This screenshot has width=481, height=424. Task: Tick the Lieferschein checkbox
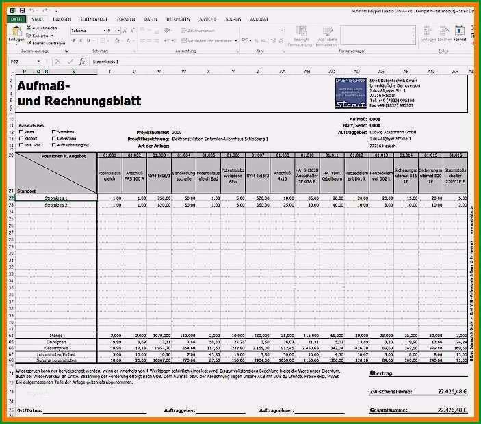[x=53, y=139]
